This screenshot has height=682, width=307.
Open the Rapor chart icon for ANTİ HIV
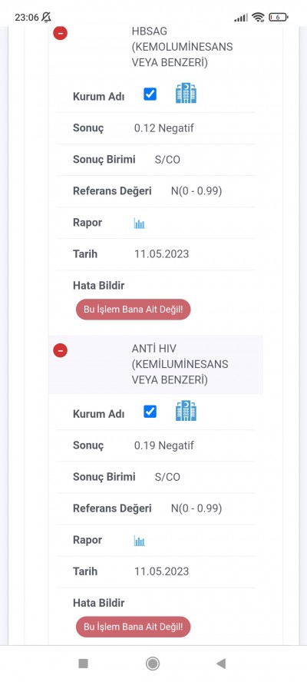tap(139, 541)
